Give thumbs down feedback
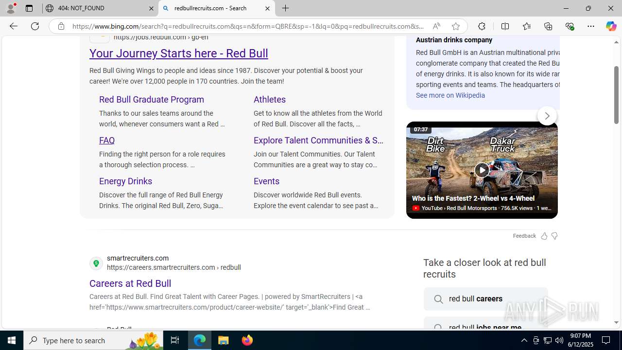Viewport: 622px width, 350px height. pyautogui.click(x=554, y=236)
